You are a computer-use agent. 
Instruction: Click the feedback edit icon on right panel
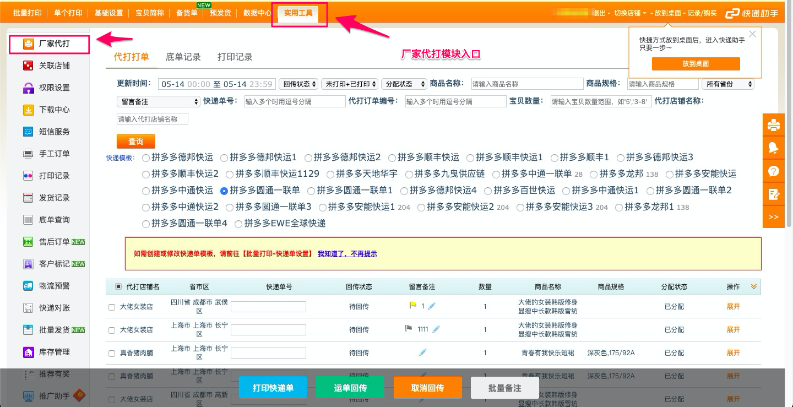pos(774,194)
